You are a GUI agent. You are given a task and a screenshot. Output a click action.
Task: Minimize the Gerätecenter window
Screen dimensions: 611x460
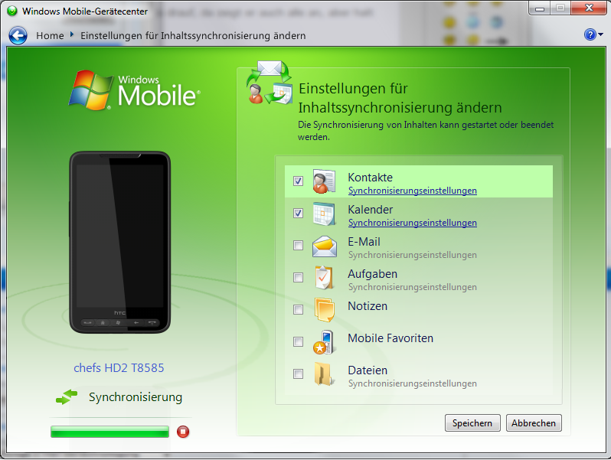tap(540, 8)
